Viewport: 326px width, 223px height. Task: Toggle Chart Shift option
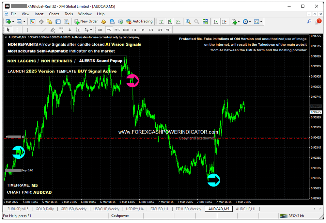tap(224, 22)
